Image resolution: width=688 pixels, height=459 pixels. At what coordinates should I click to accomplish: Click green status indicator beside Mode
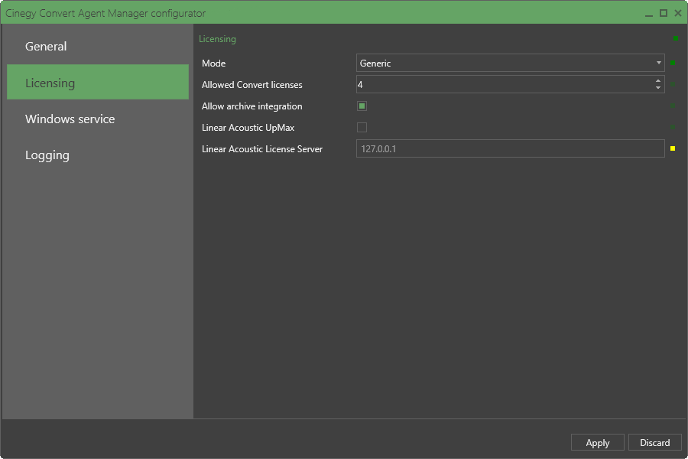pos(673,63)
